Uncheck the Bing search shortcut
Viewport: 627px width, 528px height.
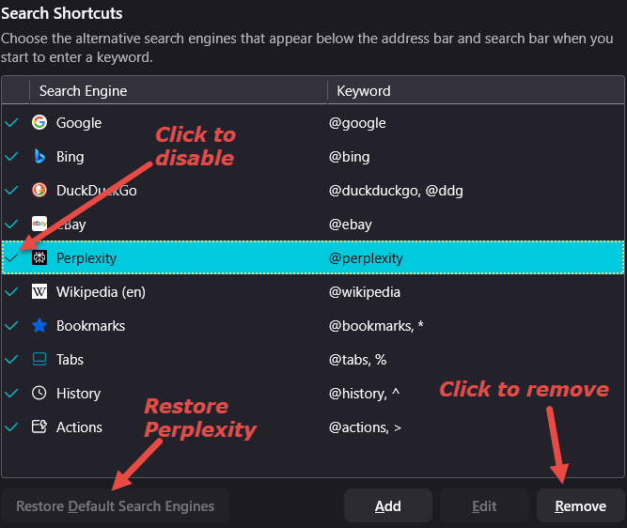tap(12, 157)
